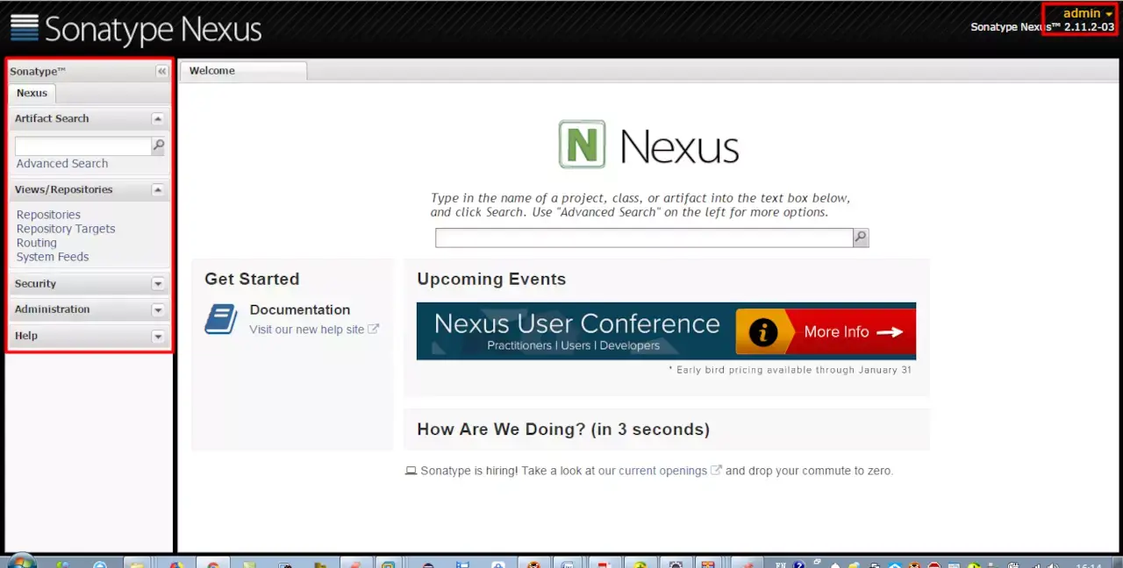Open Repository Targets view
Screen dimensions: 1123x568
click(x=66, y=229)
